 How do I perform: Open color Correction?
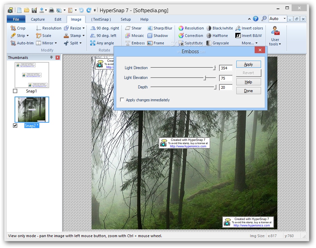point(191,36)
